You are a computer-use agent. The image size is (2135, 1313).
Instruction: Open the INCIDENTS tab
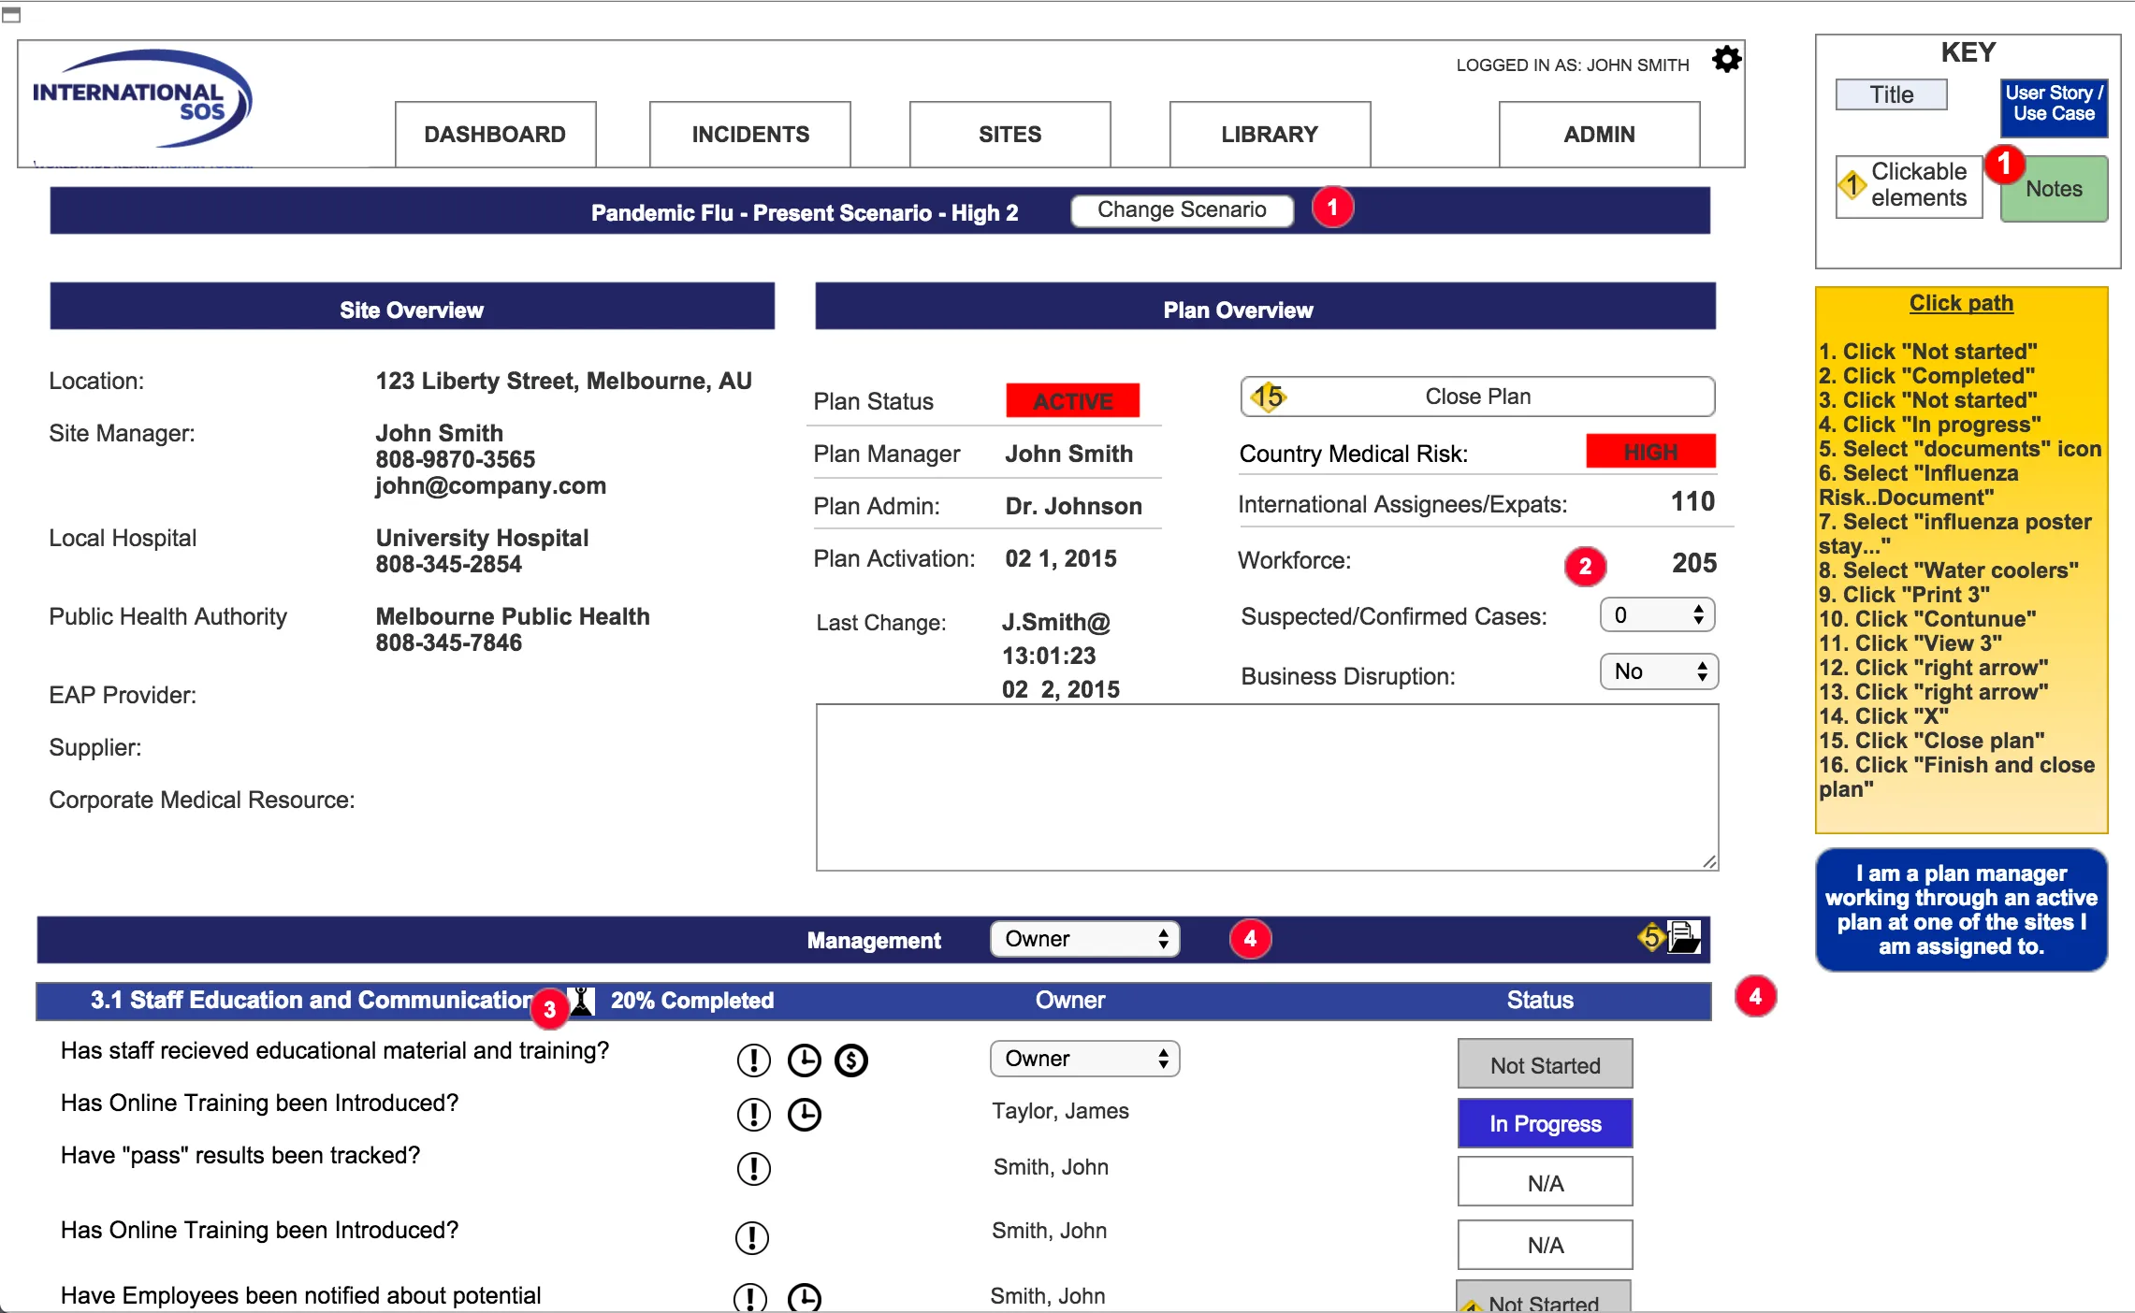point(750,135)
